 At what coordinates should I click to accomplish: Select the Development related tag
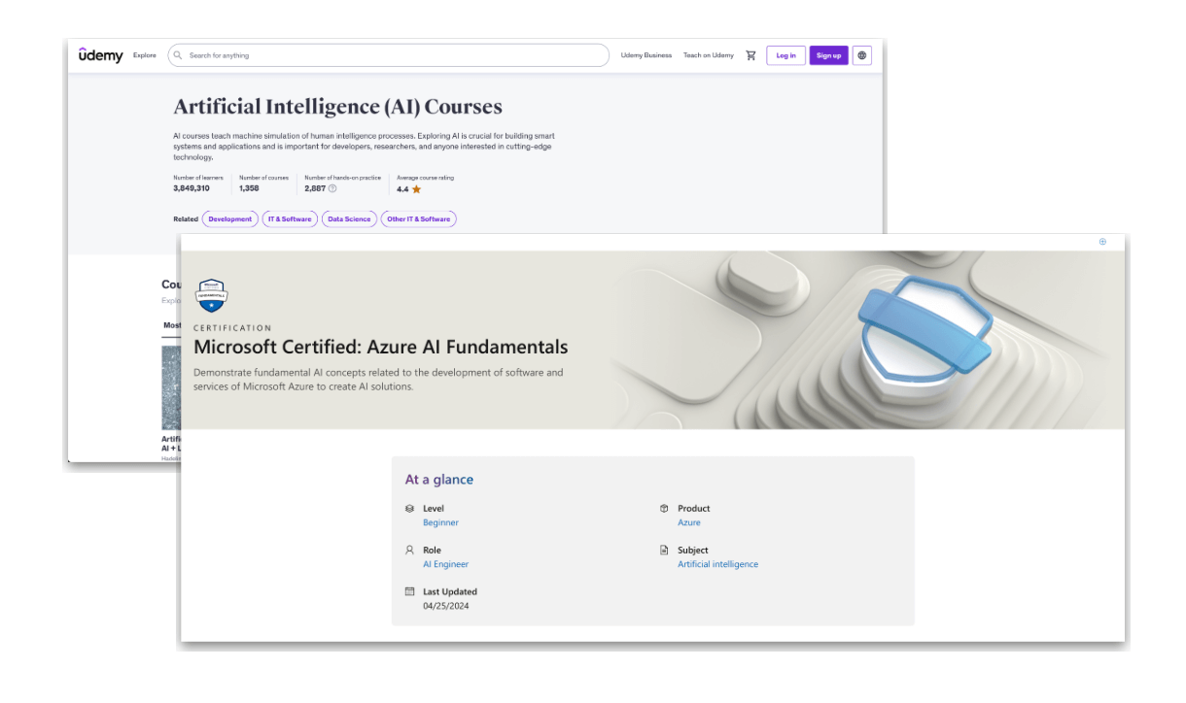[x=229, y=219]
